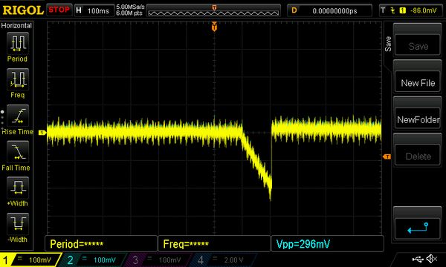Viewport: 446px width, 267px height.
Task: Select the Freq measurement icon
Action: (18, 79)
